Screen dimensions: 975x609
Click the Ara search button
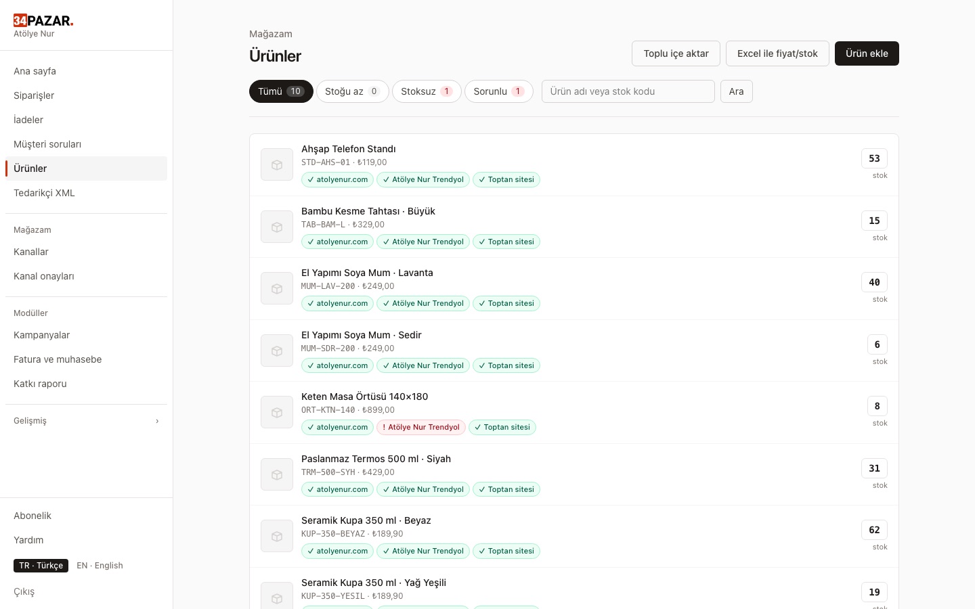coord(737,91)
